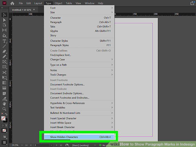
Task: Expand Hyperlinks & Cross-References submenu
Action: [79, 103]
